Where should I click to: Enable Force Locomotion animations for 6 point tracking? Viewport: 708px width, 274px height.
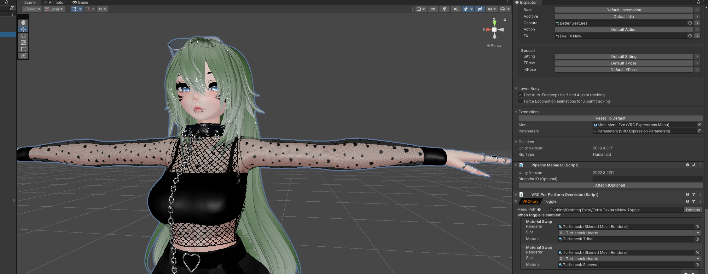pos(520,101)
